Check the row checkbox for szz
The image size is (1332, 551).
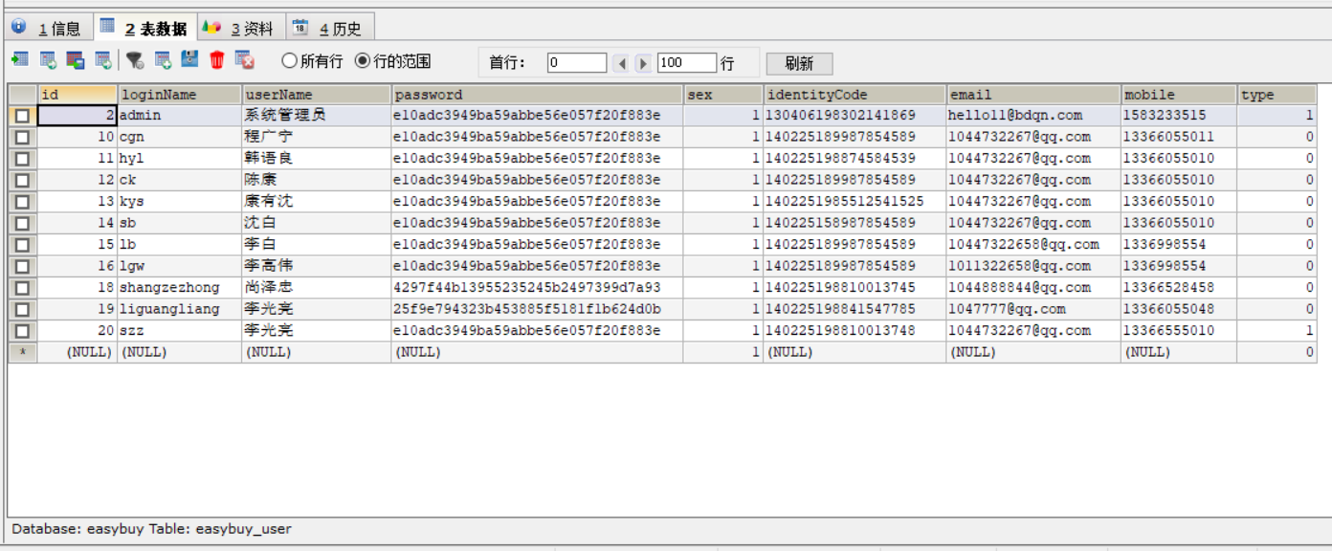pyautogui.click(x=22, y=331)
